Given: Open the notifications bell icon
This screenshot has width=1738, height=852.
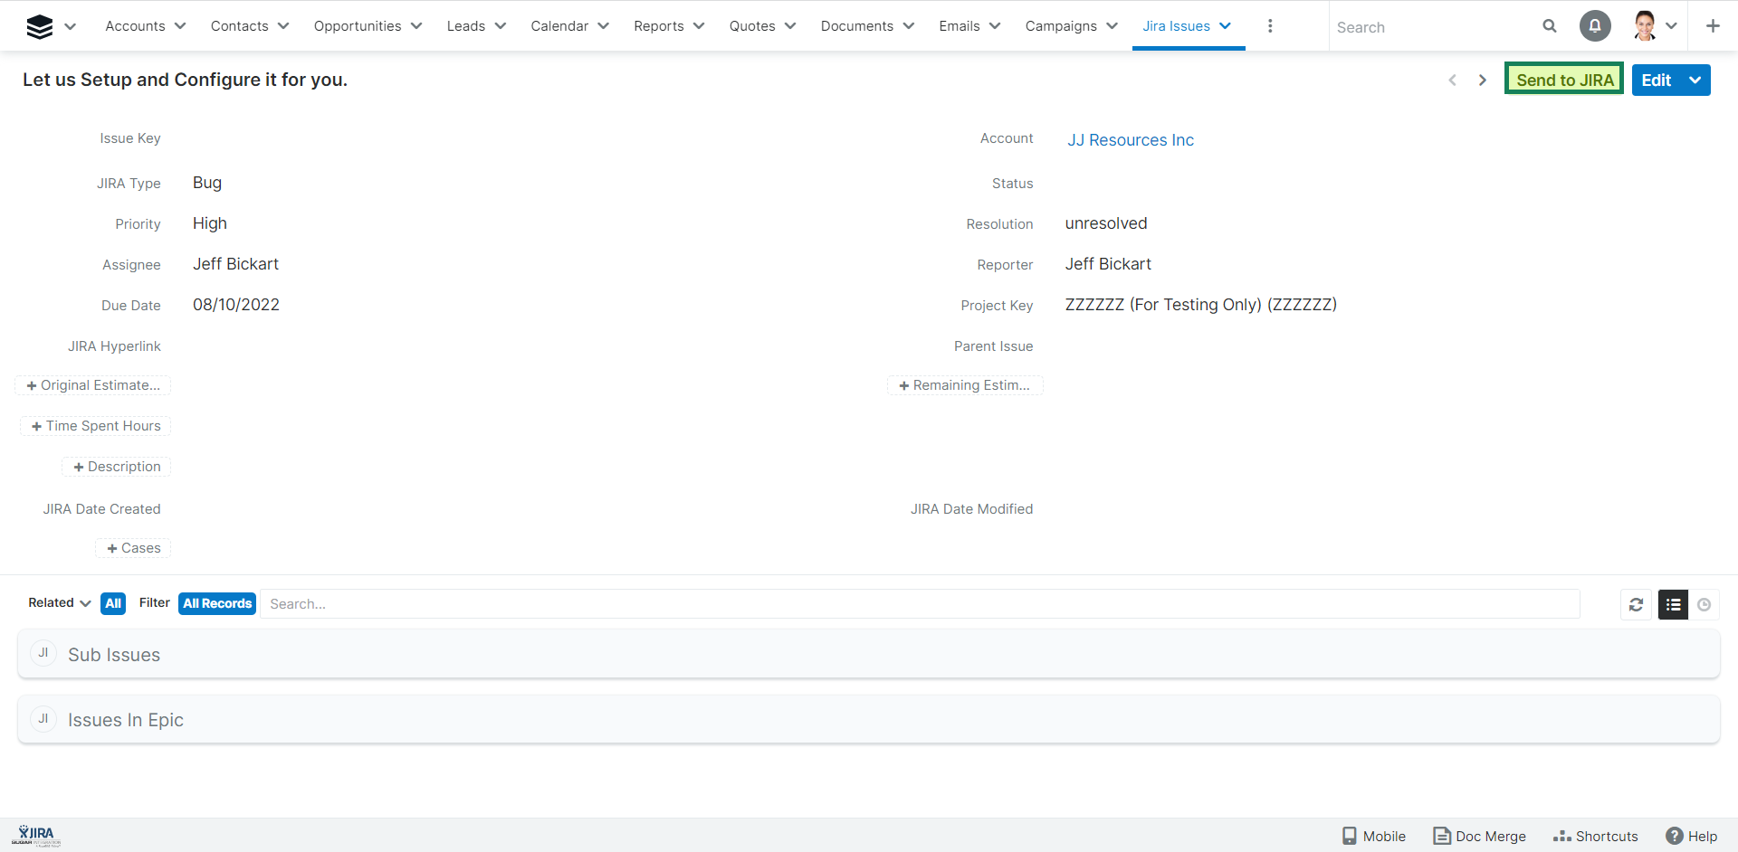Looking at the screenshot, I should 1595,26.
